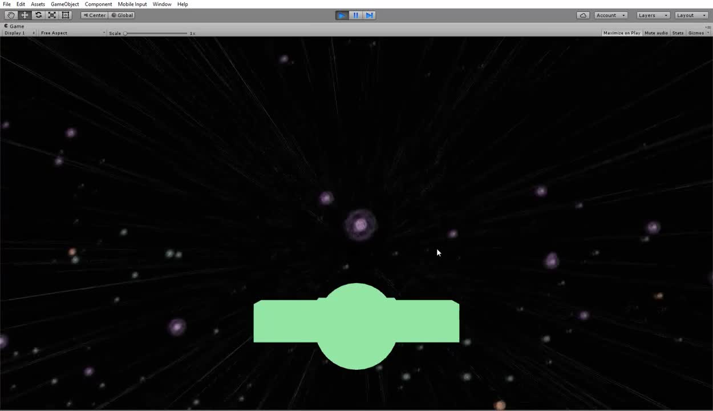Select the Move tool

point(25,15)
